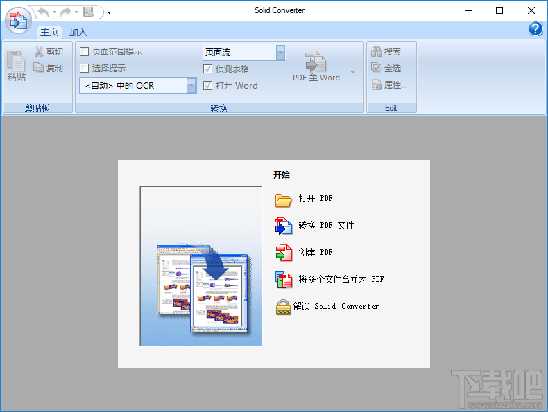Image resolution: width=548 pixels, height=412 pixels.
Task: Click the Redo arrow in quick access toolbar
Action: [x=66, y=12]
